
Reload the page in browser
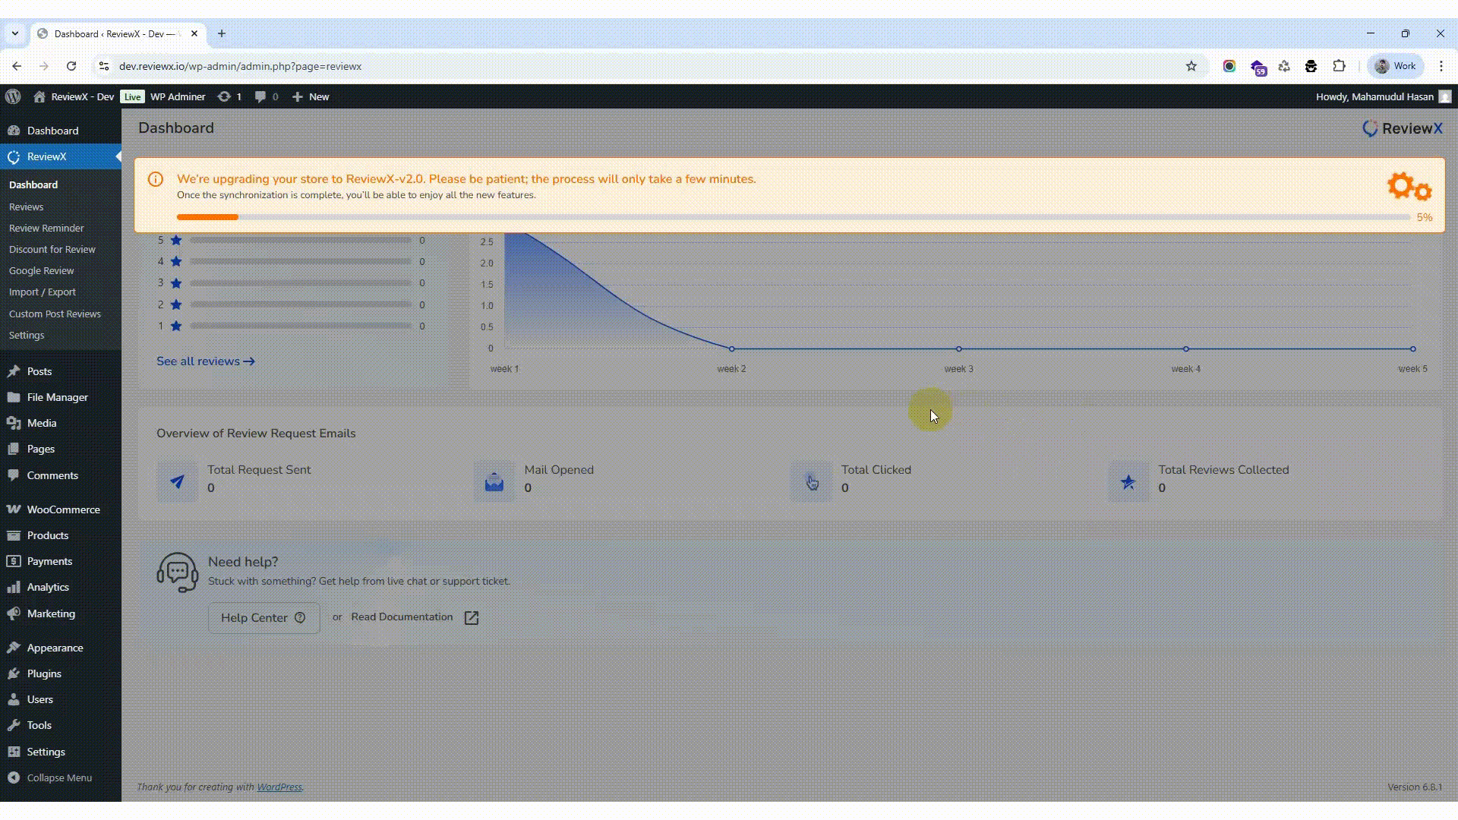point(71,66)
